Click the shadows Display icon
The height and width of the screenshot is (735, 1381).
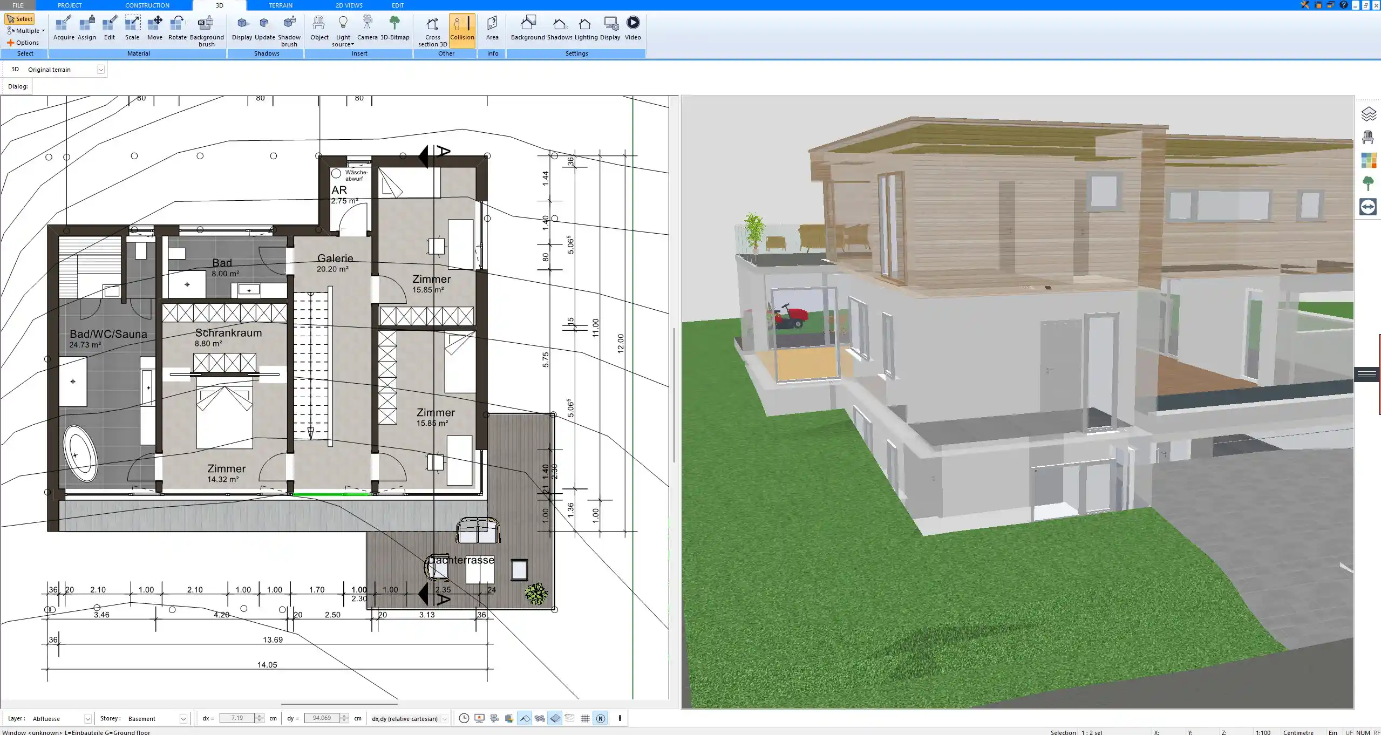click(x=242, y=28)
